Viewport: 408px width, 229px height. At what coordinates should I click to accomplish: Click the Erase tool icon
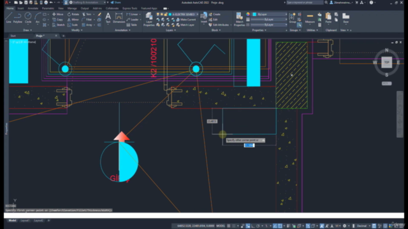(99, 14)
